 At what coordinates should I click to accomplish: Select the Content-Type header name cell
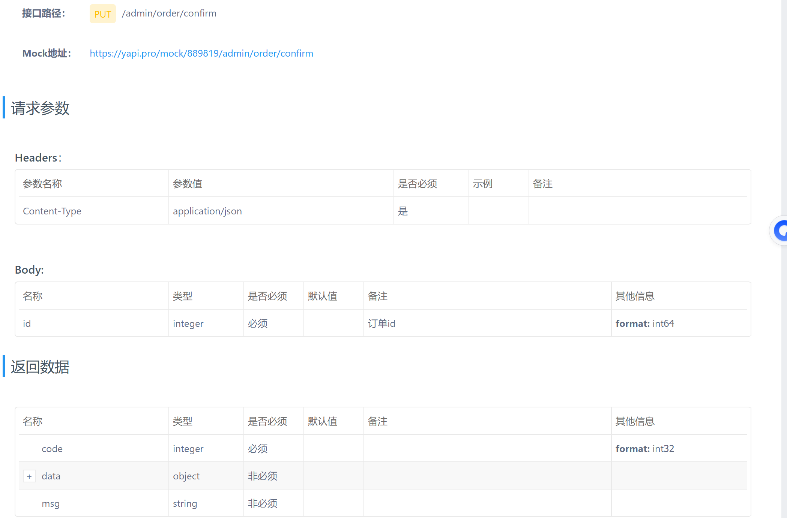(x=52, y=211)
